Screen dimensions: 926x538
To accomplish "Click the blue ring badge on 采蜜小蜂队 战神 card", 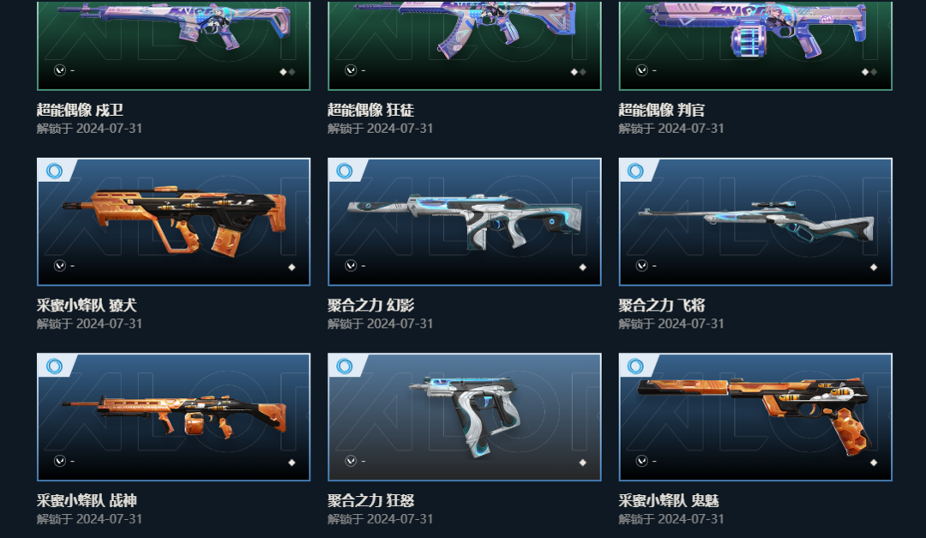I will pyautogui.click(x=54, y=366).
